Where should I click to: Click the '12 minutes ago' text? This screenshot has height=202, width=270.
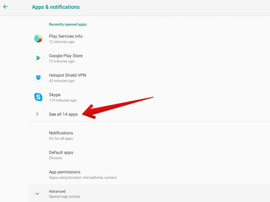[x=62, y=42]
